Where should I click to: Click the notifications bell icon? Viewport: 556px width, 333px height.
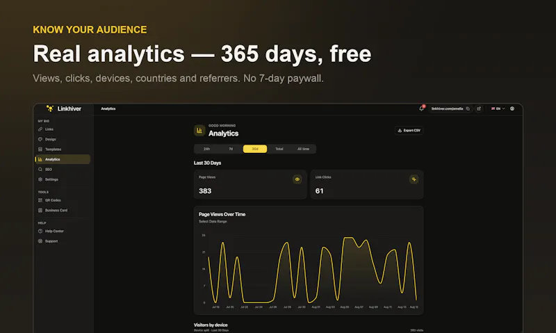421,108
